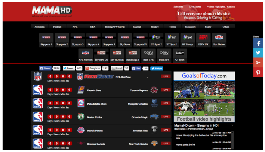Click the NFL RedZone logo
Viewport: 265px width, 152px height.
[95, 77]
